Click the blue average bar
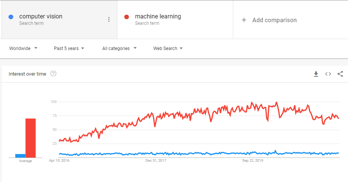 [20, 156]
